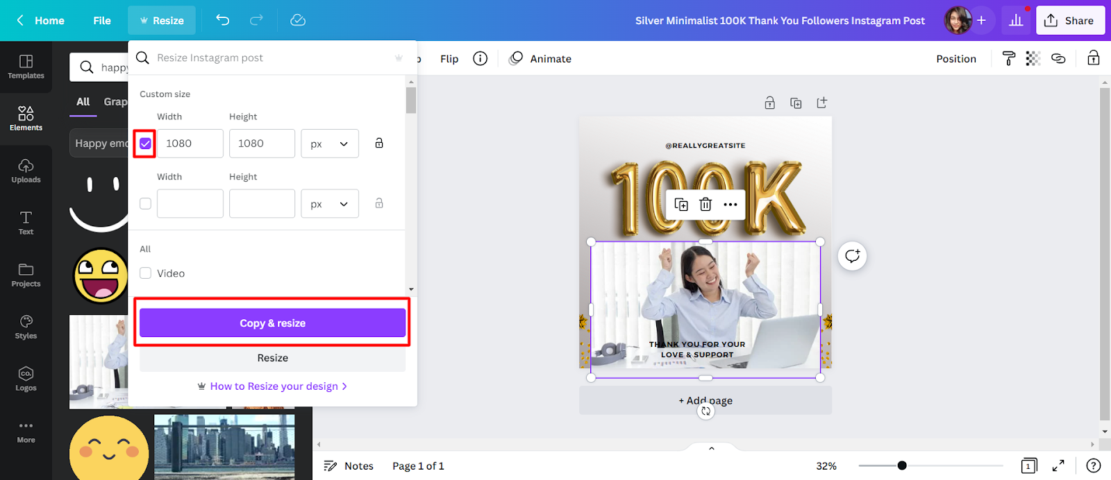Open the Logos sidebar panel
The image size is (1111, 480).
point(26,379)
